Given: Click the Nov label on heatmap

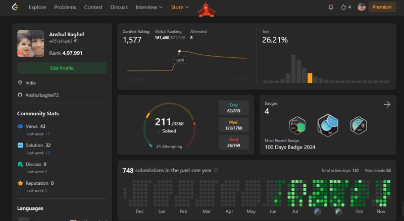Looking at the screenshot, I should [381, 211].
